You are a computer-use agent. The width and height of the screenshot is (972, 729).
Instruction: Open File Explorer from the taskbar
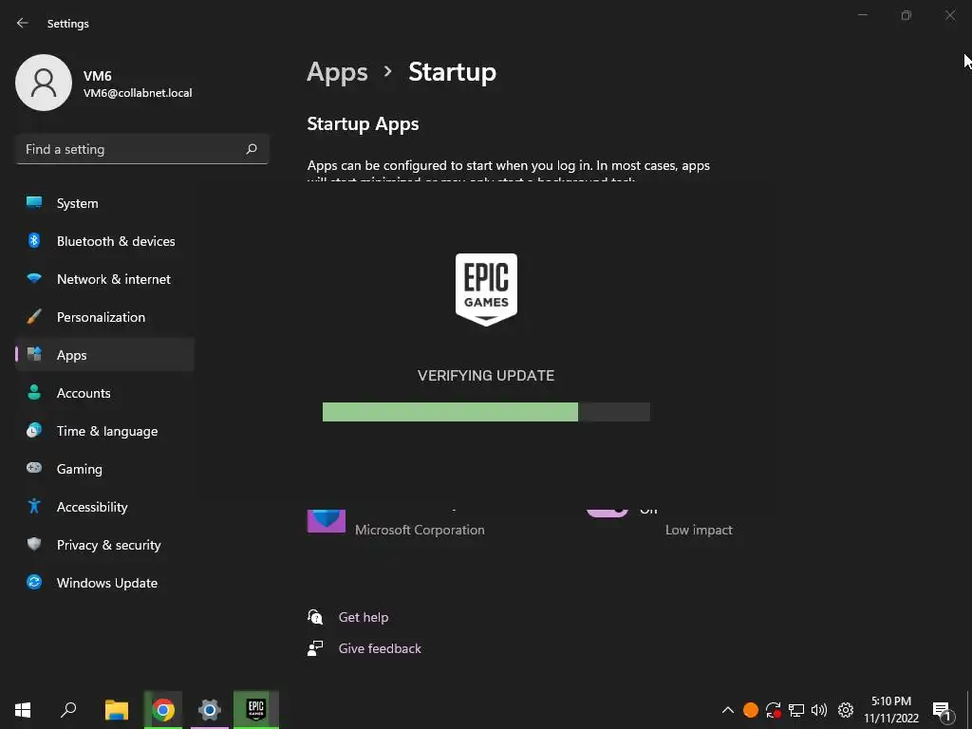pos(117,710)
